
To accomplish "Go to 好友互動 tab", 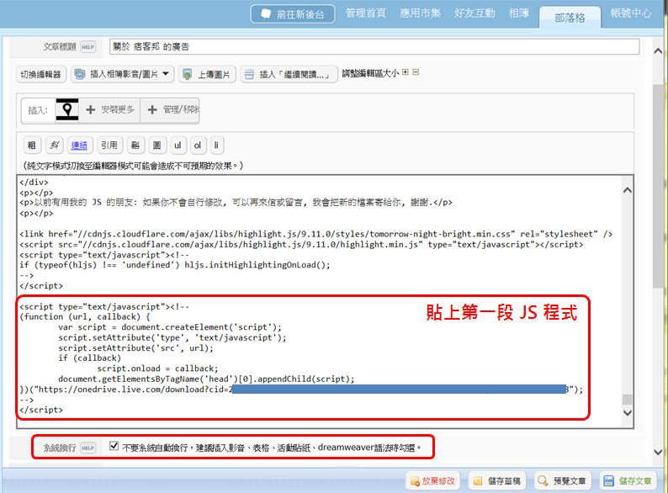I will [474, 13].
